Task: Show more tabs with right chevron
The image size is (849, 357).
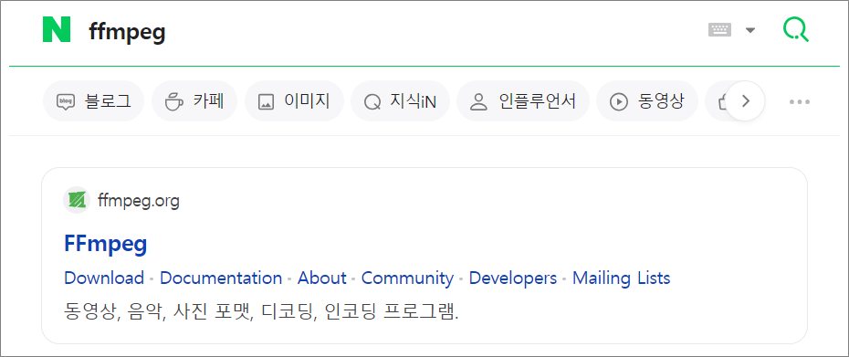Action: click(x=745, y=100)
